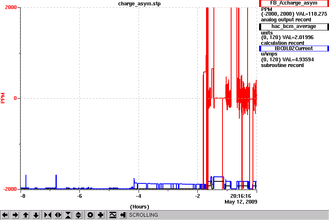This screenshot has height=220, width=329.
Task: Click the VAL=118.275 range text
Action: click(311, 14)
